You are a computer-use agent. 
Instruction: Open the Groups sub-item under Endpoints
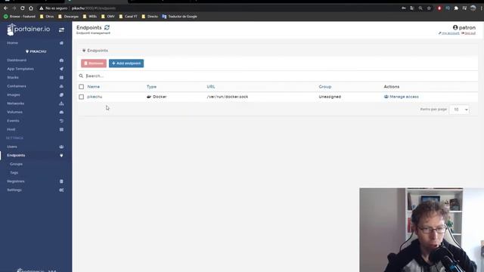[x=16, y=164]
